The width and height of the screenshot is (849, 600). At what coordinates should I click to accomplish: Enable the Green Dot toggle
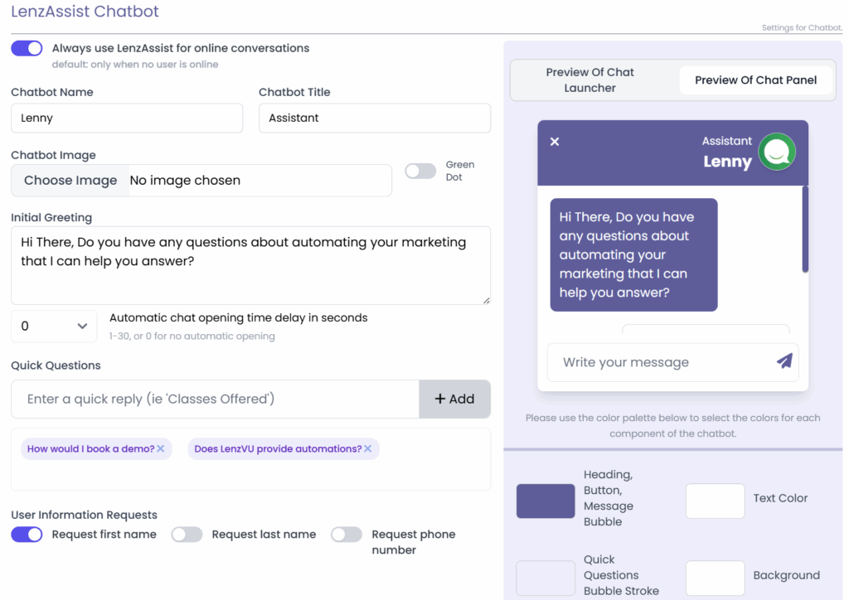(420, 171)
